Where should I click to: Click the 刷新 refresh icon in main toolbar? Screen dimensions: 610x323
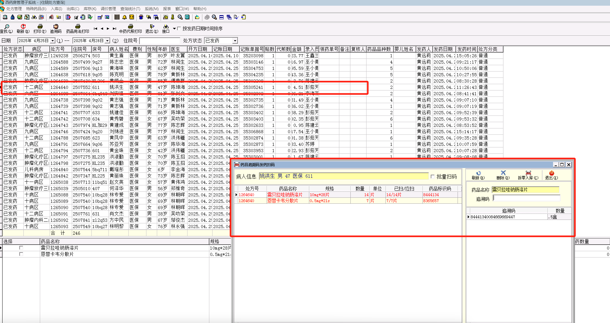[23, 27]
